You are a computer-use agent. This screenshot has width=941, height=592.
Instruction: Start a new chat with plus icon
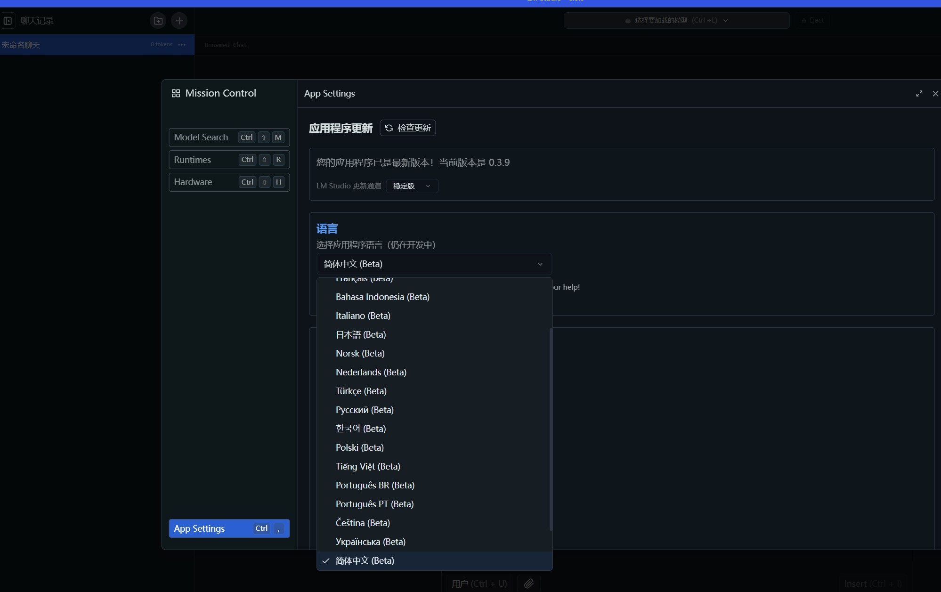pyautogui.click(x=179, y=21)
